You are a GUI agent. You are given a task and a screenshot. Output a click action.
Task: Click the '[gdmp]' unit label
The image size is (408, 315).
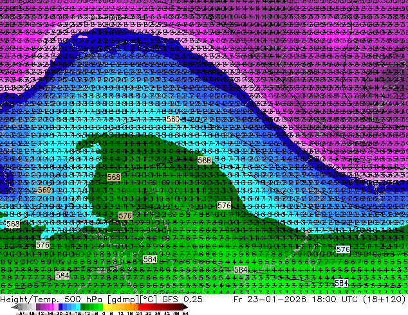122,300
